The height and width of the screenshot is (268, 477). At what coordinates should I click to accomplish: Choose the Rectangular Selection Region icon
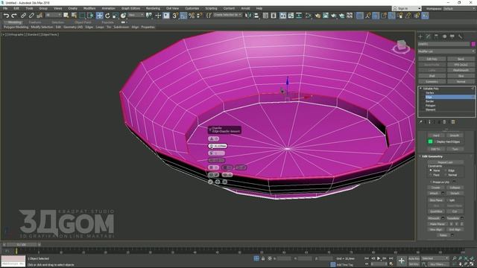point(83,16)
